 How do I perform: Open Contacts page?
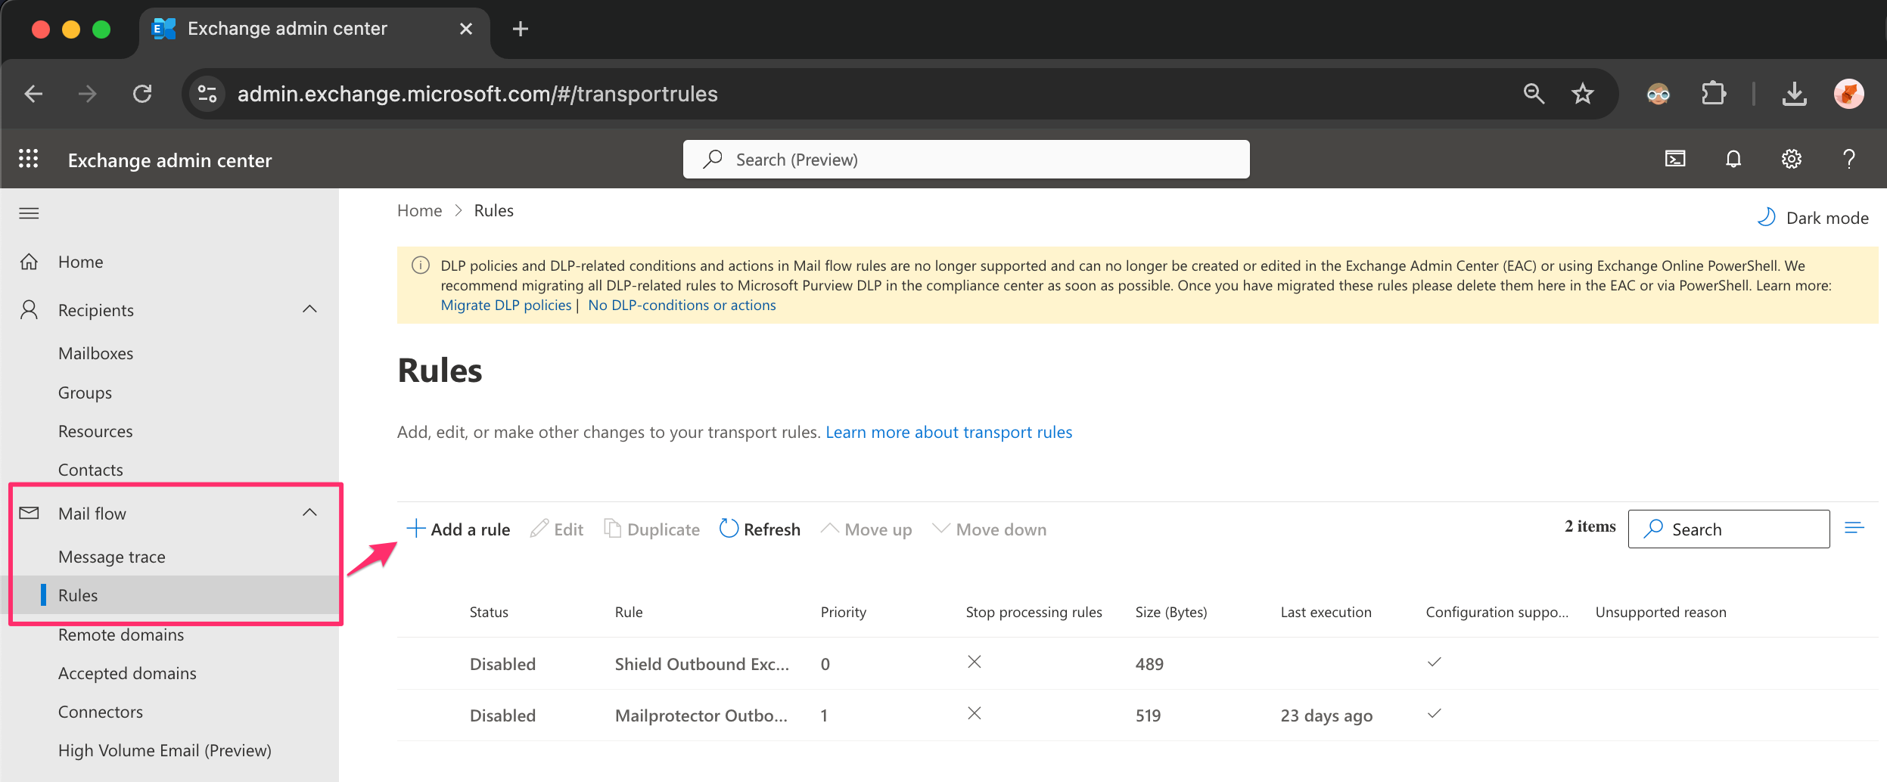click(x=91, y=470)
